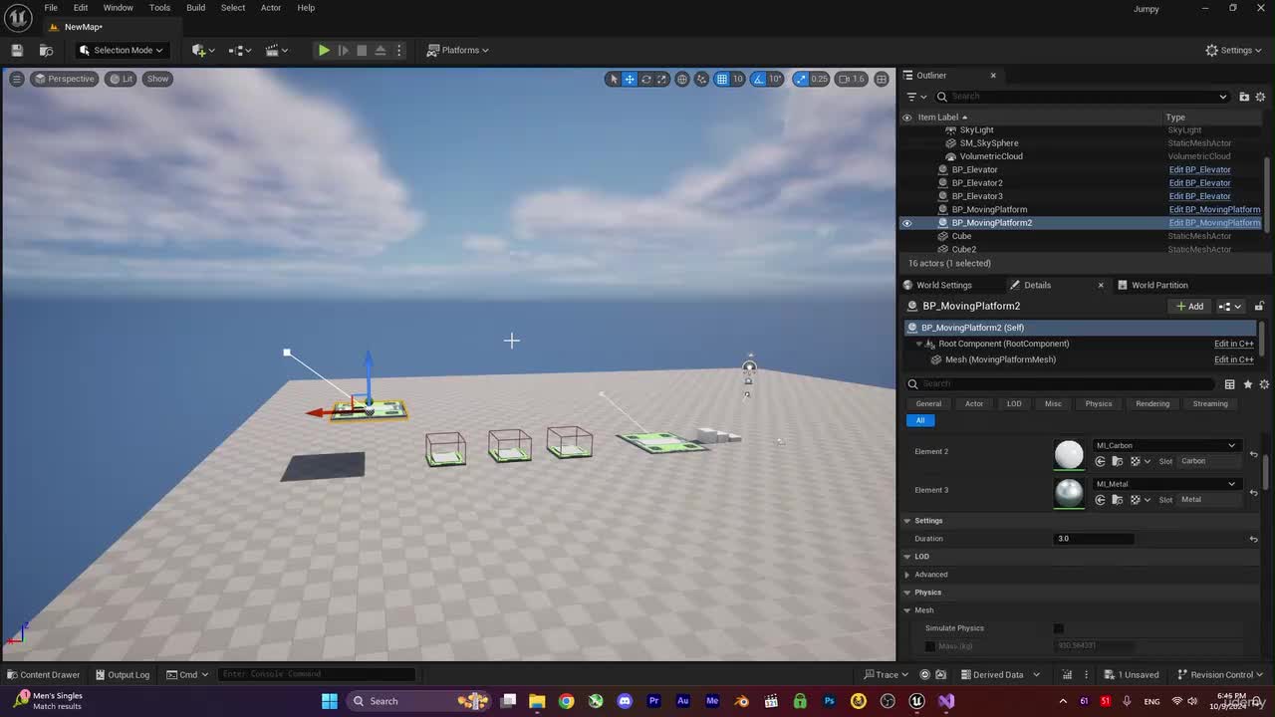The image size is (1275, 717).
Task: Toggle the All property filter
Action: pyautogui.click(x=919, y=420)
